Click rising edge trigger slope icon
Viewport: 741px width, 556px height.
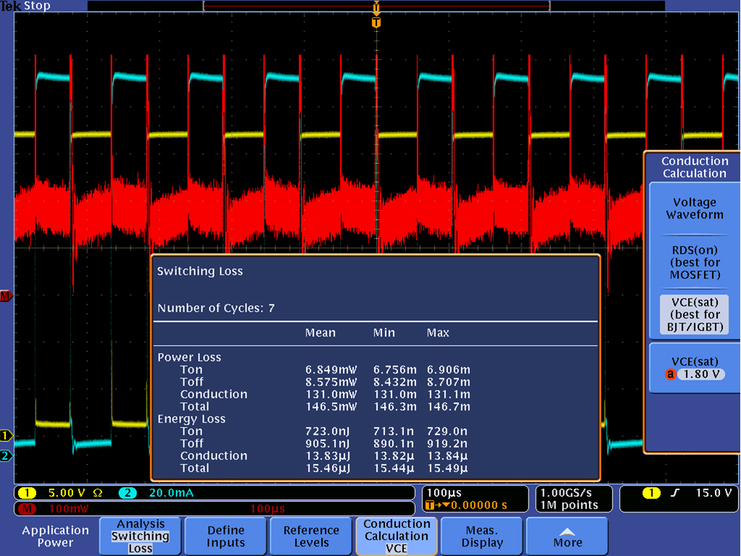click(674, 494)
